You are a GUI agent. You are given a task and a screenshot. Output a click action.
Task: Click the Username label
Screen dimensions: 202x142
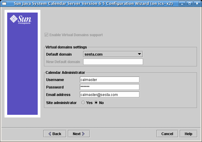[55, 80]
